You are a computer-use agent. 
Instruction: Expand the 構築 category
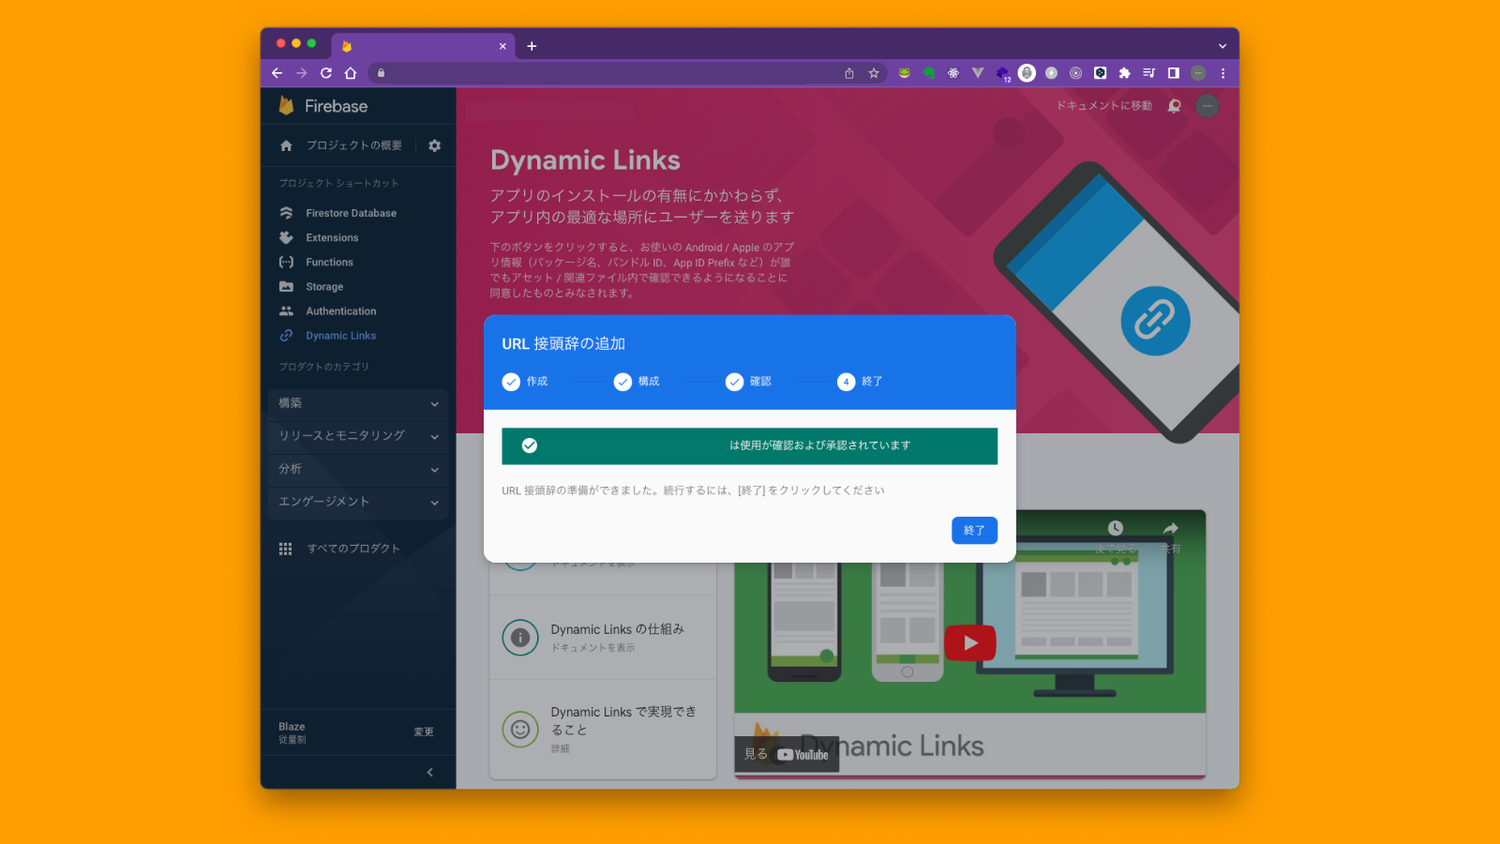[358, 403]
